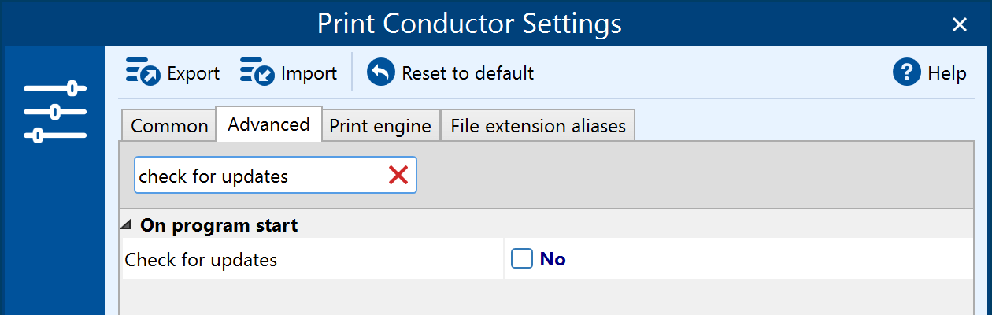
Task: Click inside the settings search field
Action: [x=260, y=176]
